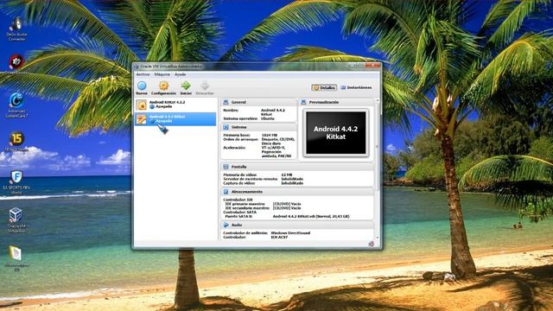Click the Windows DirectSound audio value

tap(290, 232)
